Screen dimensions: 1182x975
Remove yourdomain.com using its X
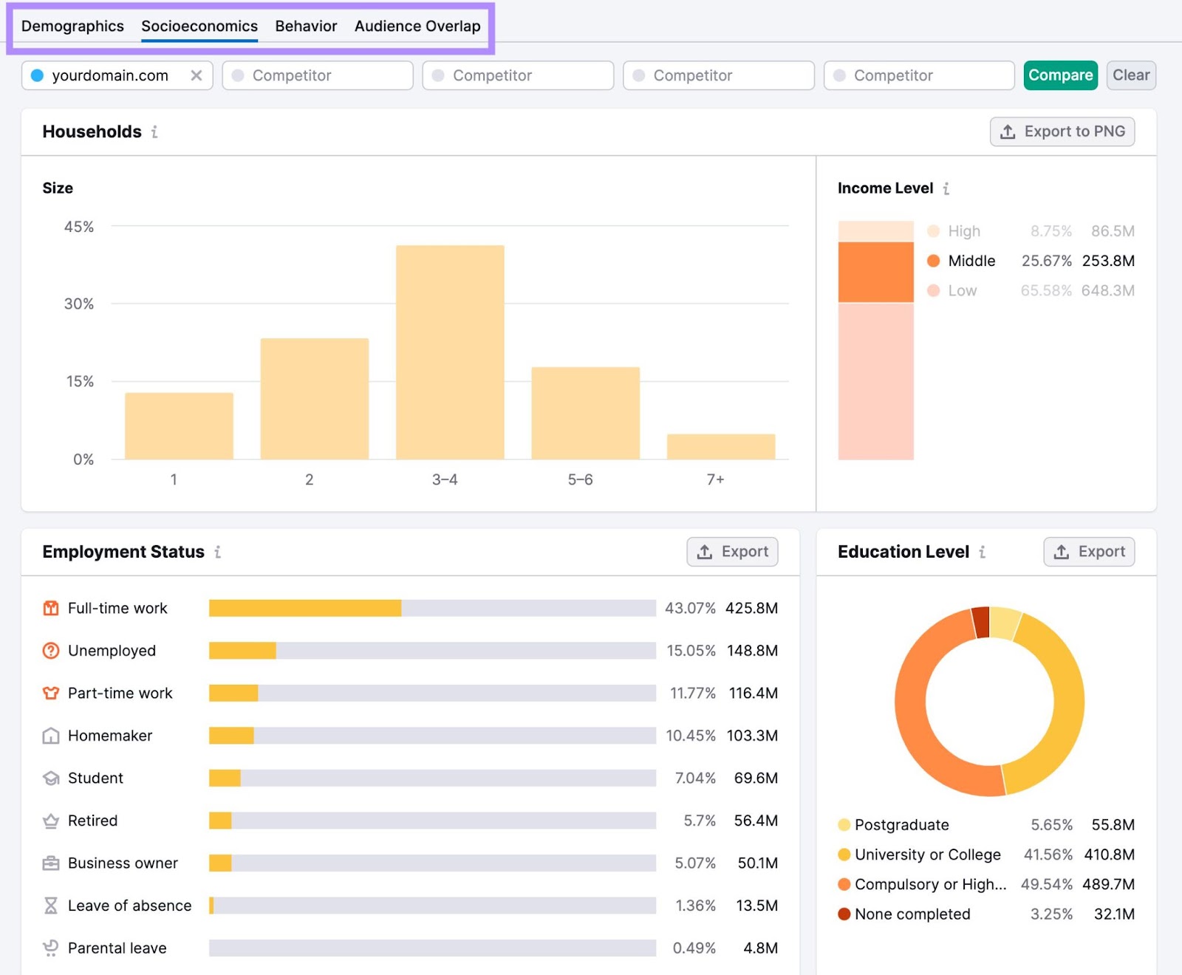pos(197,75)
